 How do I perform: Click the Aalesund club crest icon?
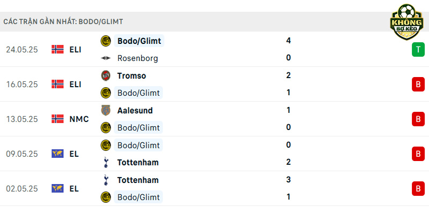click(106, 110)
